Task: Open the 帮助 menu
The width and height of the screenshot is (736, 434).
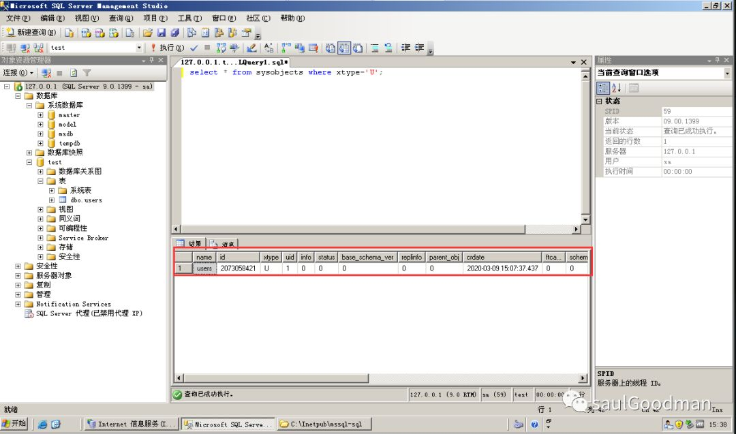Action: click(x=292, y=18)
